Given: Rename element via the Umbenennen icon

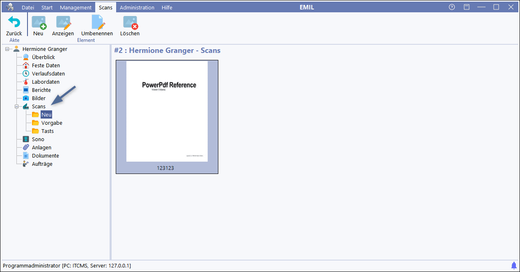Looking at the screenshot, I should tap(97, 22).
